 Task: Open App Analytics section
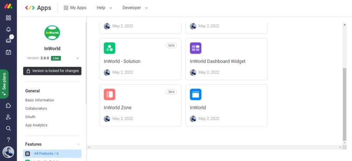click(36, 125)
